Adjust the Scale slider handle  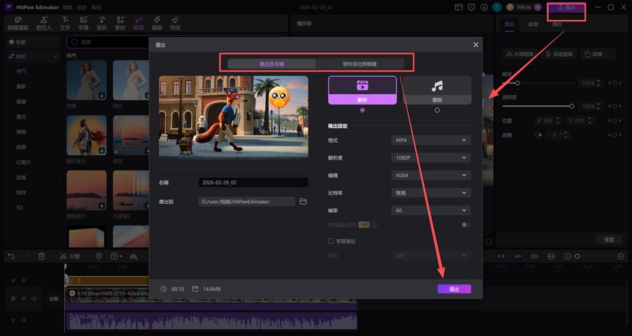tap(517, 83)
